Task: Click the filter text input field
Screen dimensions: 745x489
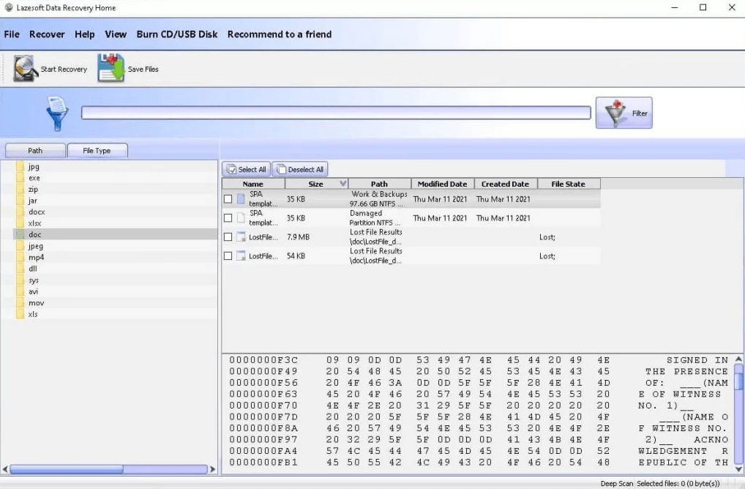Action: coord(335,113)
